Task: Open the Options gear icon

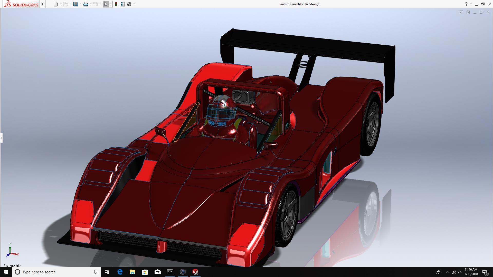Action: click(x=129, y=4)
